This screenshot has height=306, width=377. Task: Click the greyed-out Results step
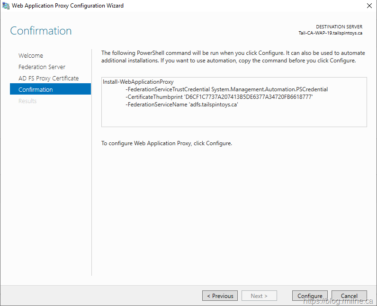click(27, 101)
